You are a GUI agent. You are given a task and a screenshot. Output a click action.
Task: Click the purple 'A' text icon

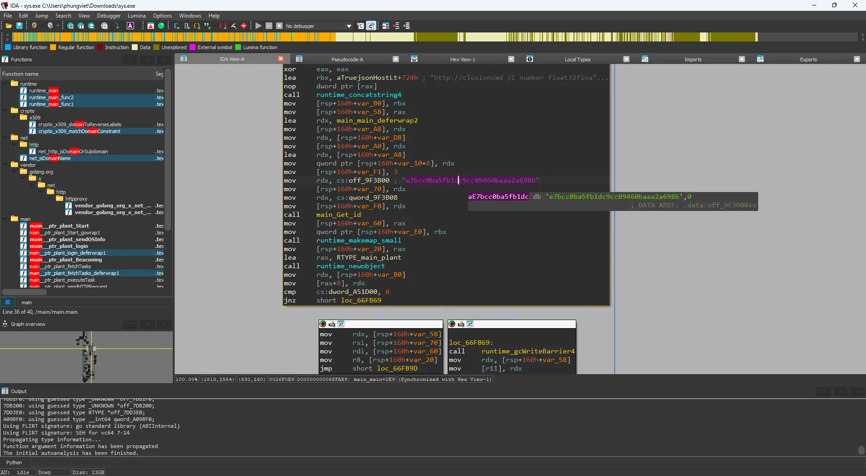click(130, 26)
